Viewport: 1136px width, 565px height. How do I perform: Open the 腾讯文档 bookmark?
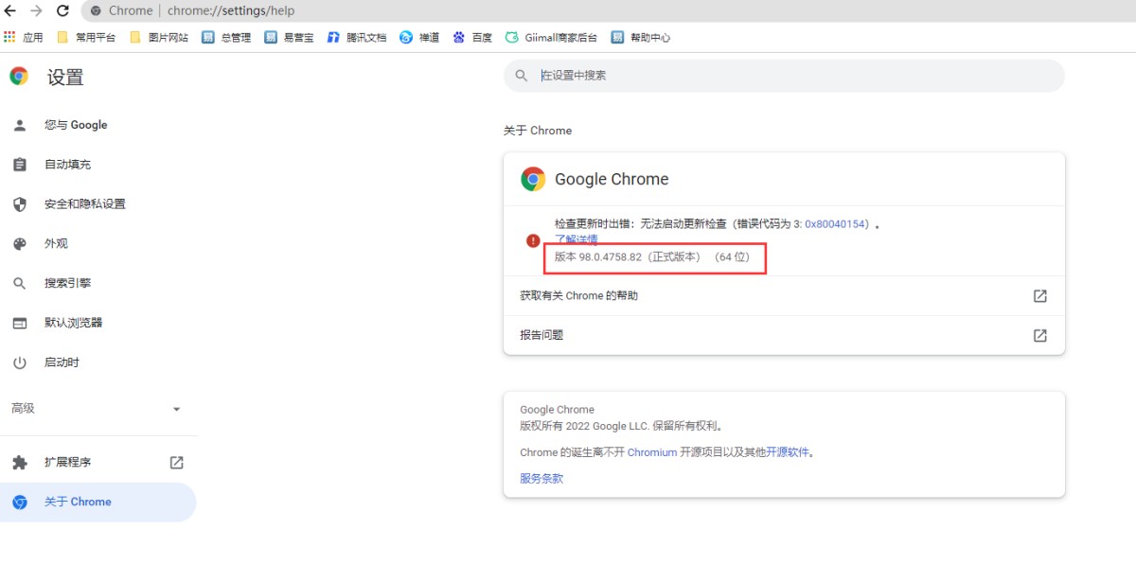click(357, 37)
